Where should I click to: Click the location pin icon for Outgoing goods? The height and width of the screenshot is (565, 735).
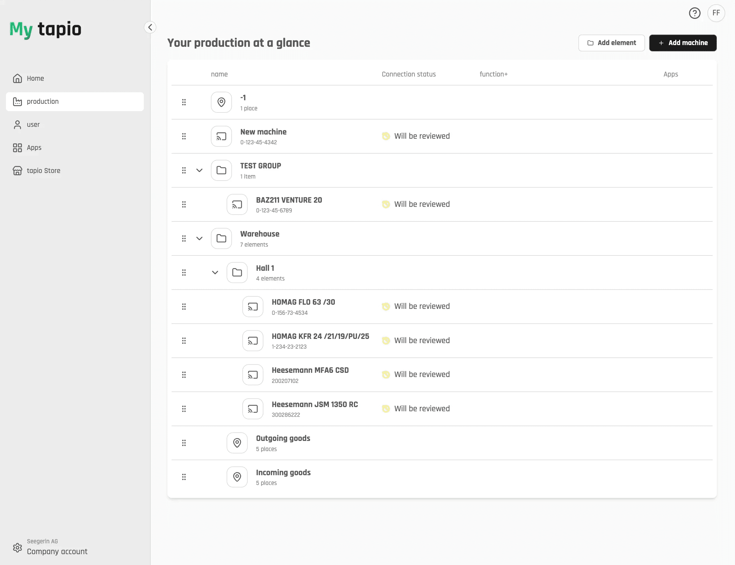[237, 443]
